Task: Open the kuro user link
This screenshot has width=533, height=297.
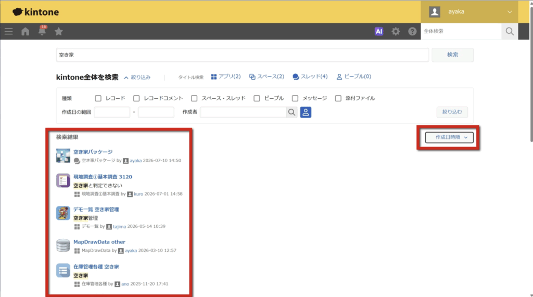Action: [x=138, y=194]
